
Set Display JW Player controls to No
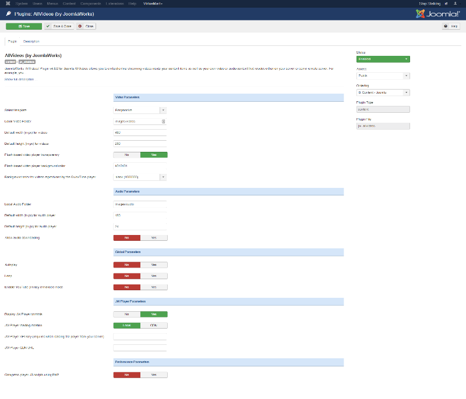127,314
